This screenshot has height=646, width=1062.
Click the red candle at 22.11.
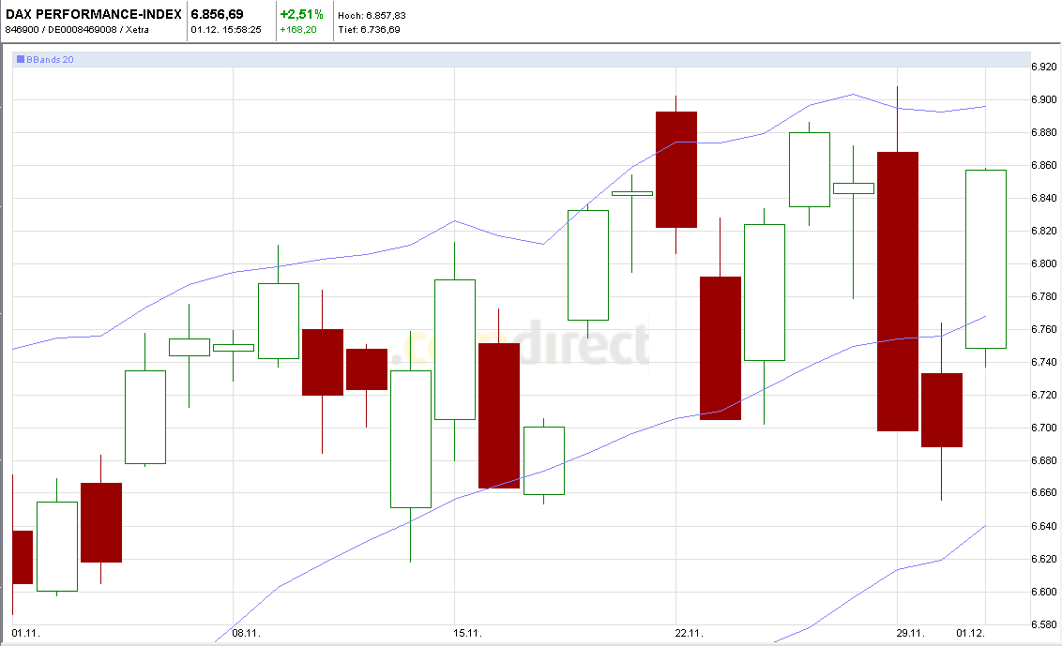click(x=676, y=169)
